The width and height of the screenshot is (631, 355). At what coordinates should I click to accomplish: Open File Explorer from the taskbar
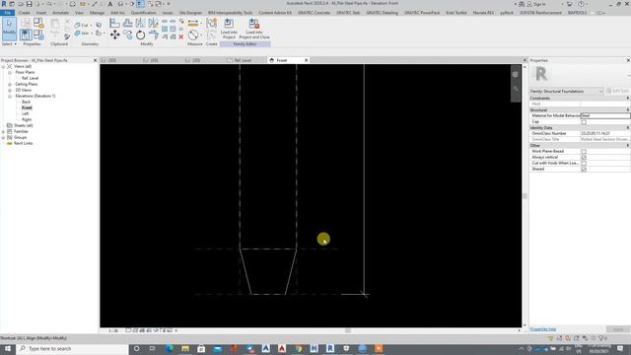(185, 348)
